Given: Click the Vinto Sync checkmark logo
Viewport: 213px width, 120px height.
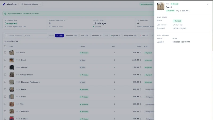Looking at the screenshot, I should 4,4.
